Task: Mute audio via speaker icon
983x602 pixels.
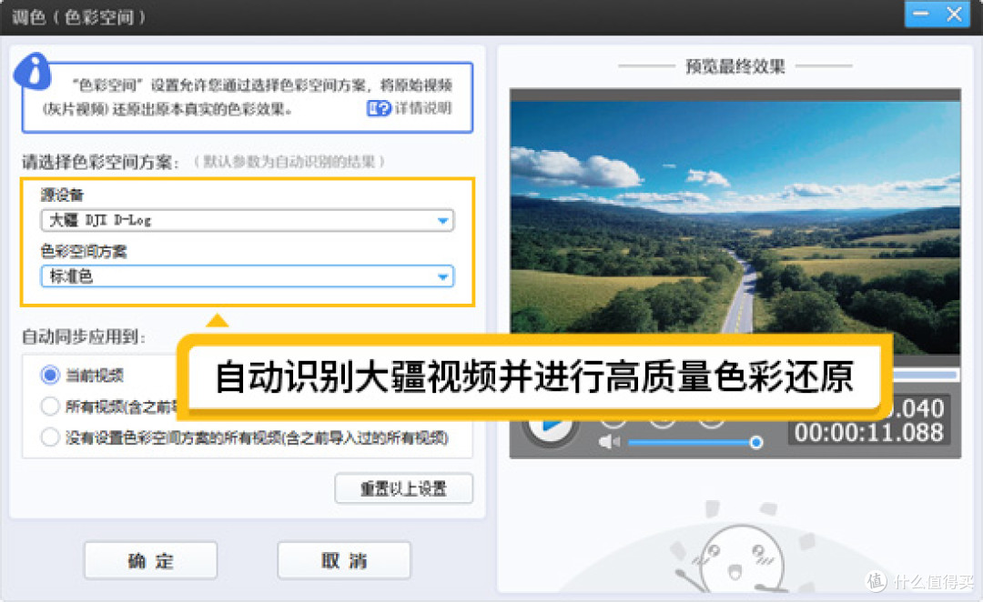Action: pyautogui.click(x=609, y=442)
